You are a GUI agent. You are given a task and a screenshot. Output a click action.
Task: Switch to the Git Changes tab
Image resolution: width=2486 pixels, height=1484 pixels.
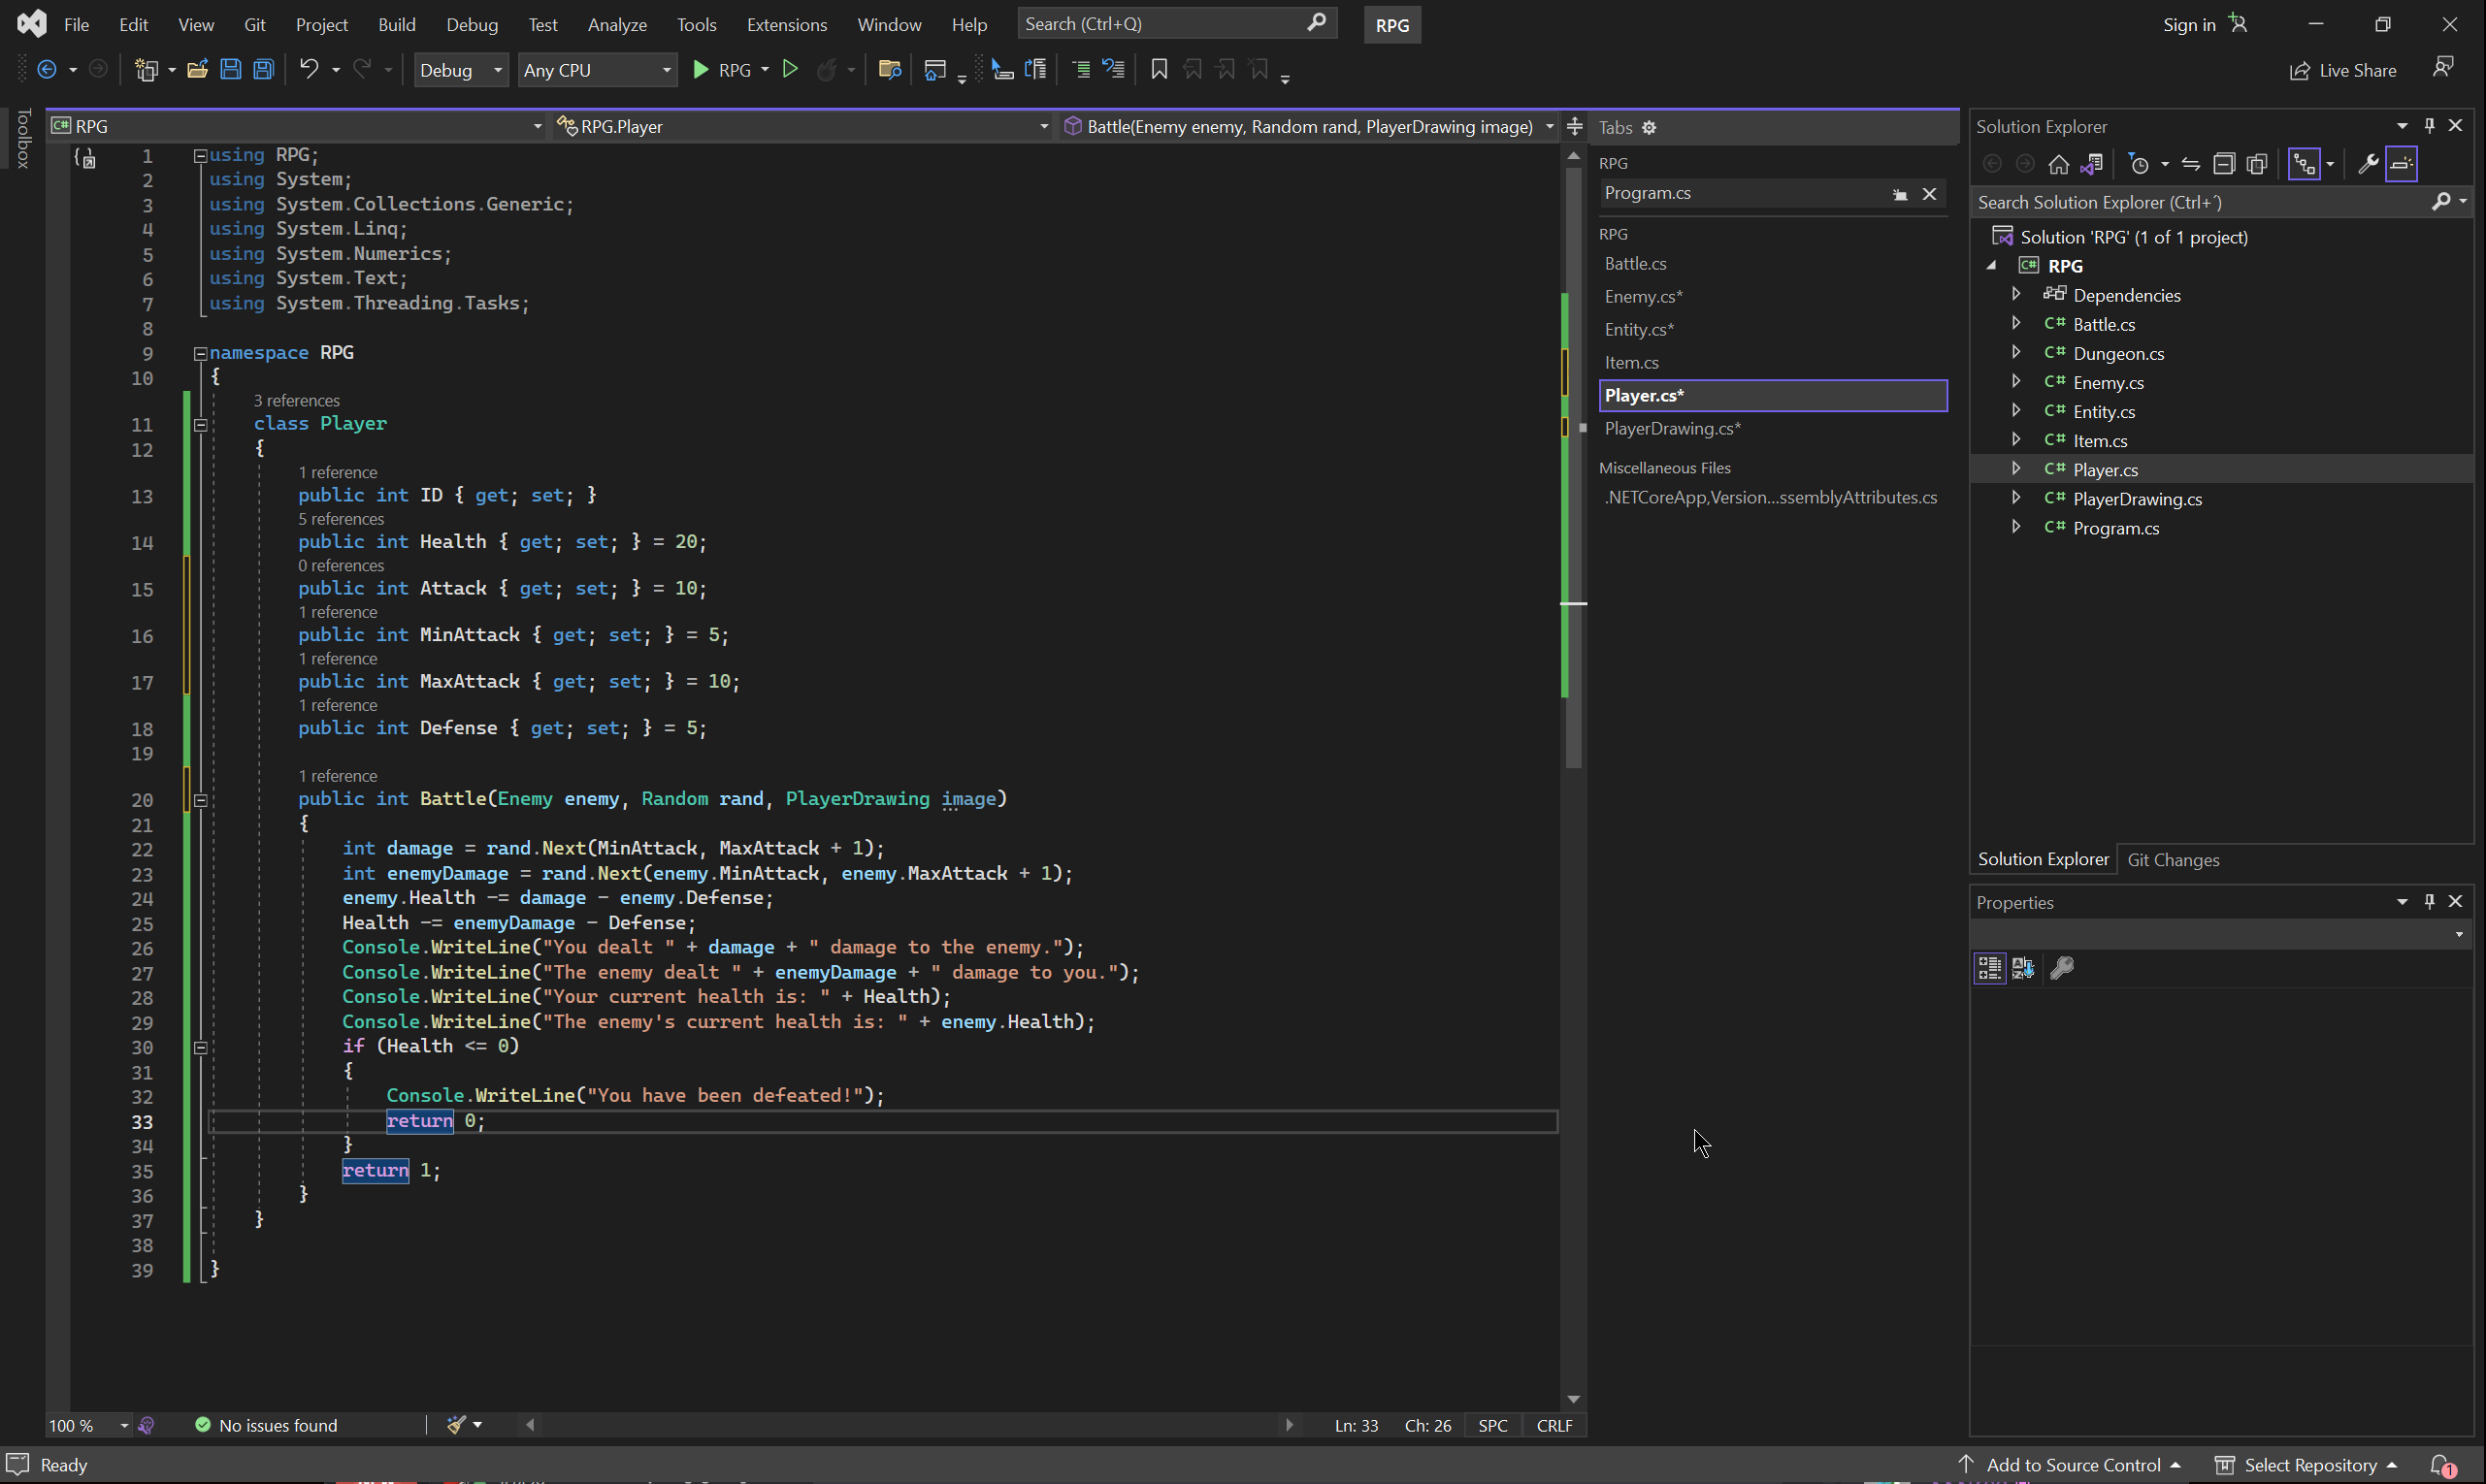click(2173, 860)
